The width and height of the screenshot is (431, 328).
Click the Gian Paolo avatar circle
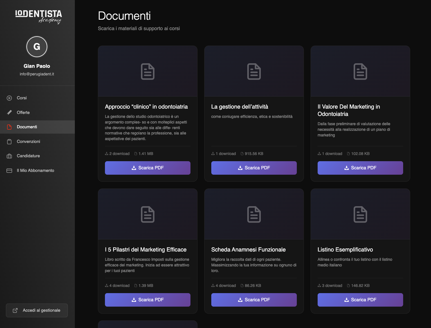tap(37, 47)
